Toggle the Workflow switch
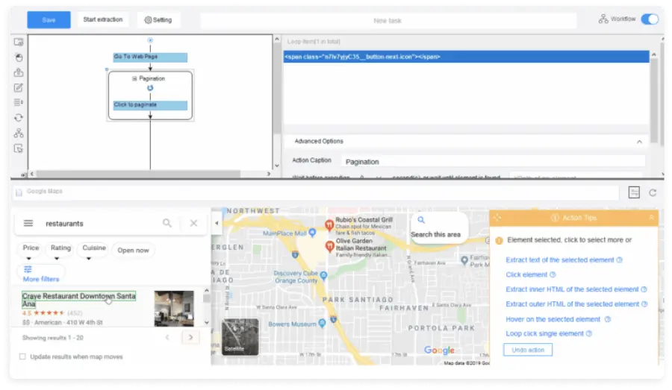The width and height of the screenshot is (672, 390). [650, 19]
